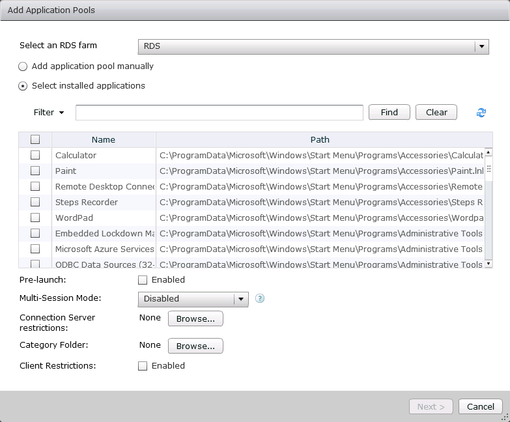
Task: Click the Multi-Session Mode help icon
Action: (260, 299)
